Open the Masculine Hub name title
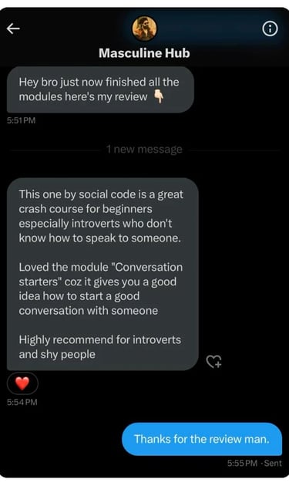The image size is (289, 486). tap(144, 53)
